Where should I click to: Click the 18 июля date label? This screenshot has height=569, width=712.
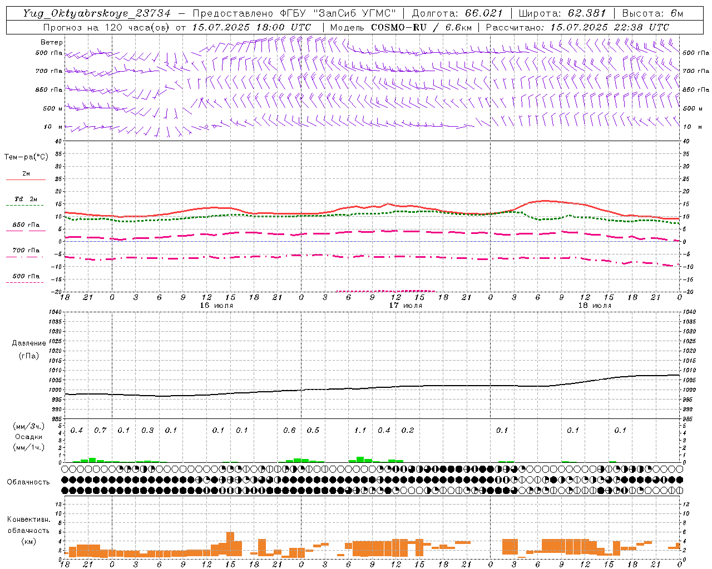595,306
